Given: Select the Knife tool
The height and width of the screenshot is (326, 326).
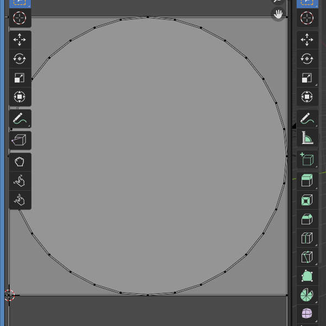Looking at the screenshot, I should click(x=307, y=257).
